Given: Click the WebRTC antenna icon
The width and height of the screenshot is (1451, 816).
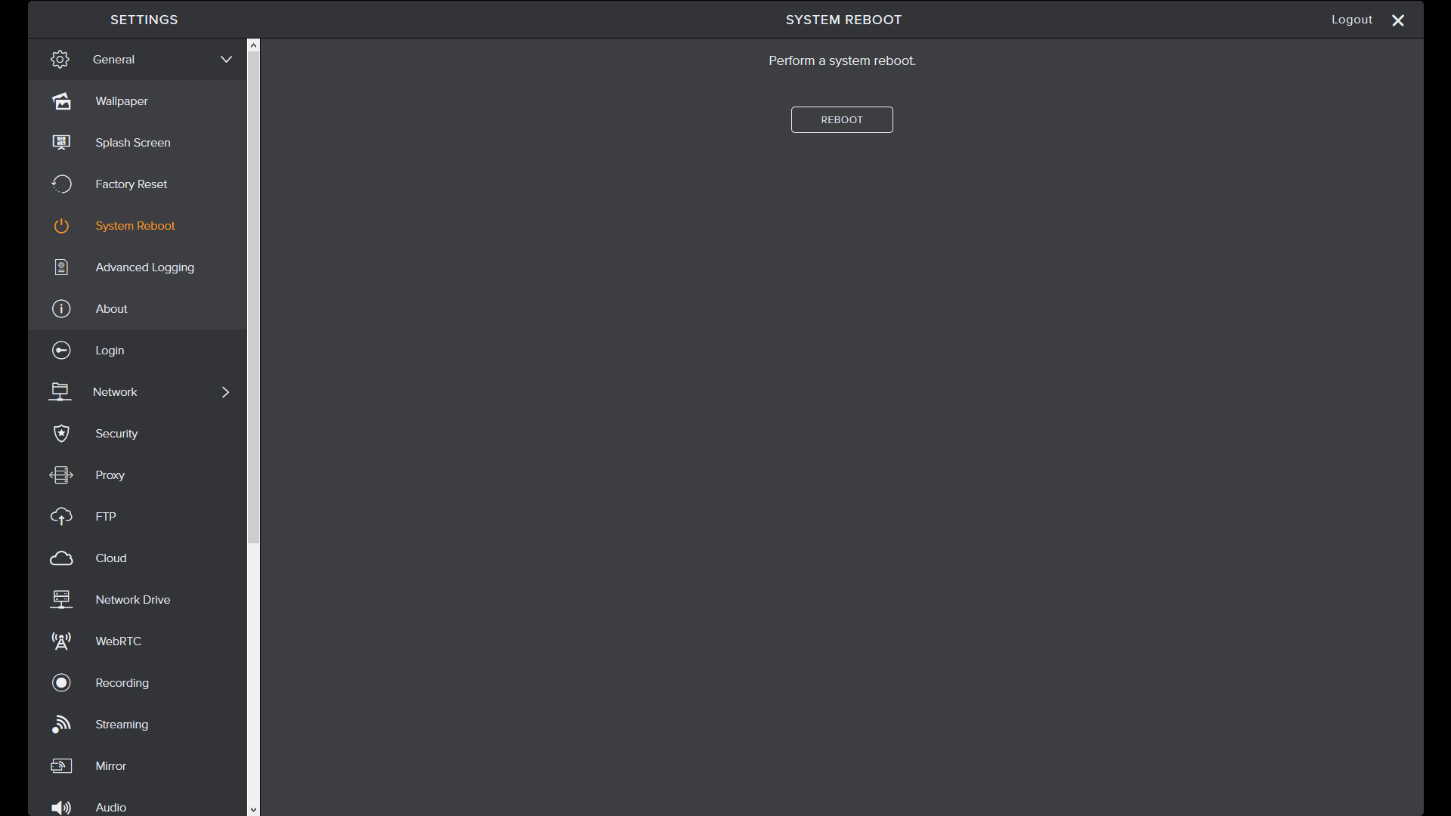Looking at the screenshot, I should click(61, 641).
